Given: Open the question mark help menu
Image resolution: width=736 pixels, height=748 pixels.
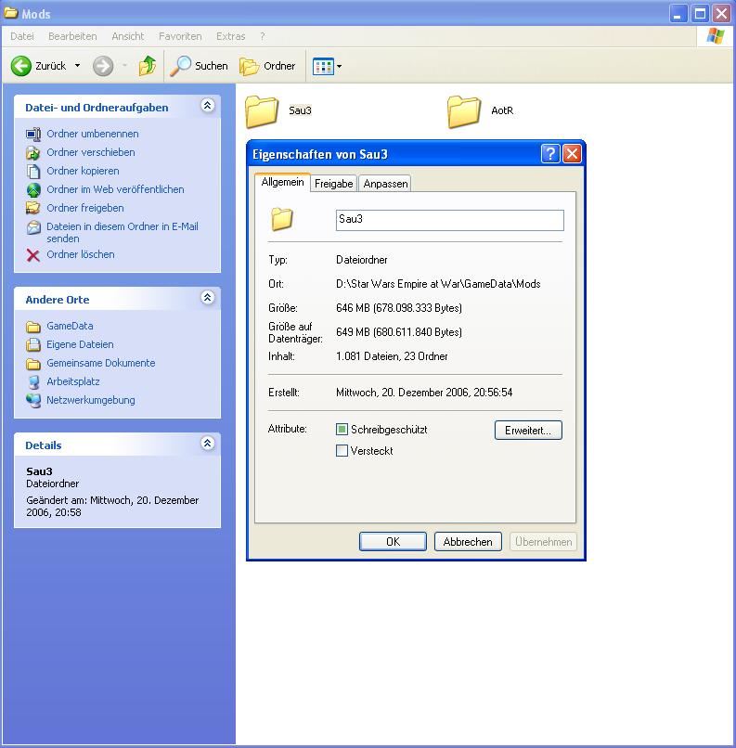Looking at the screenshot, I should pyautogui.click(x=263, y=36).
